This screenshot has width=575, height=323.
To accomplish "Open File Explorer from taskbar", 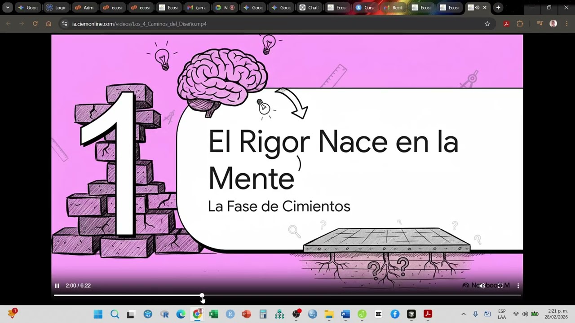I will click(329, 314).
